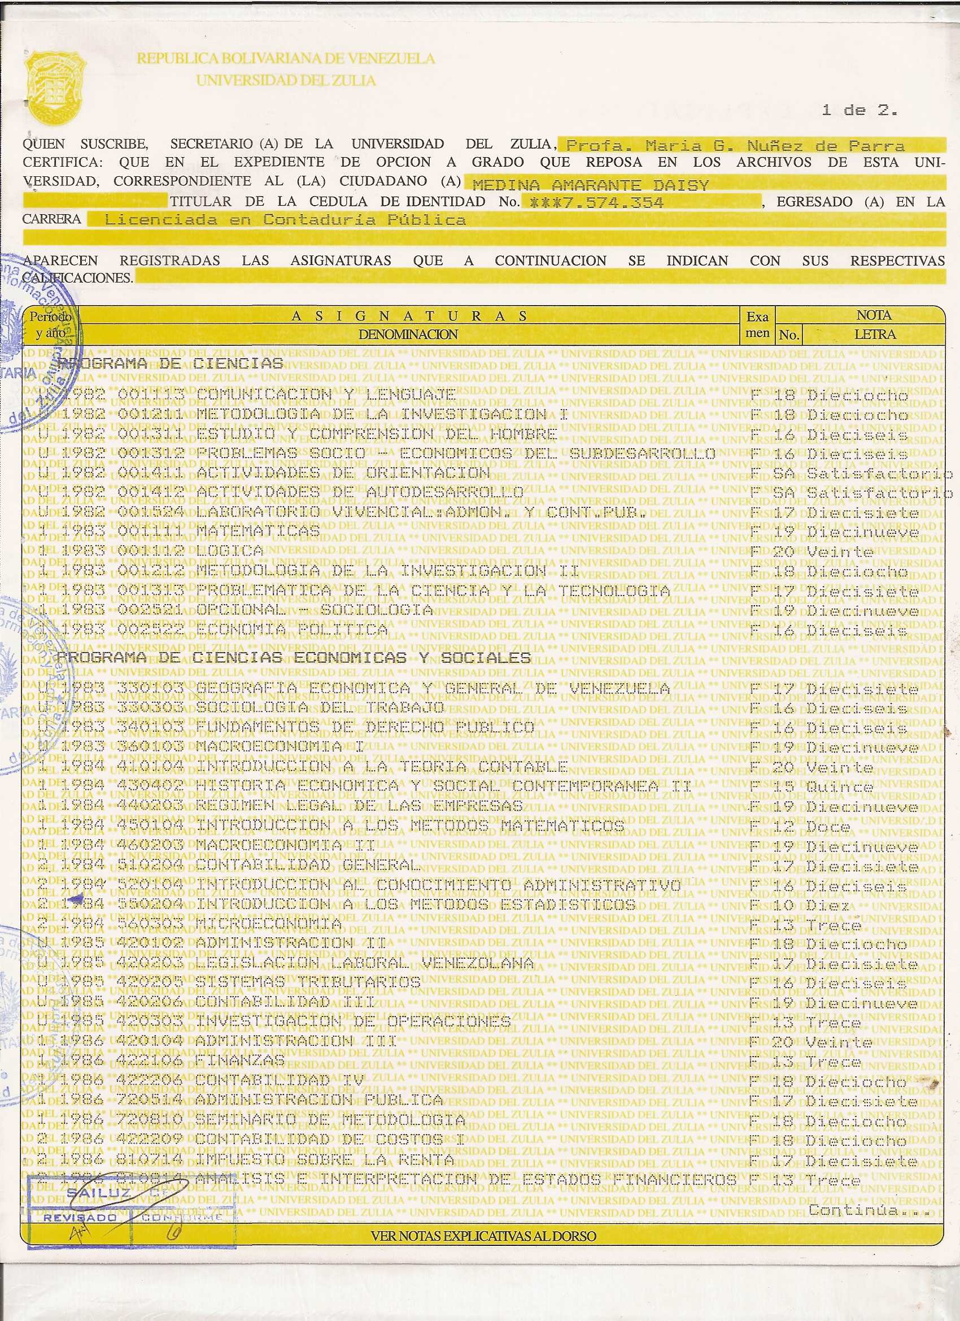The image size is (960, 1321).
Task: Click the course code "460203"
Action: click(151, 846)
